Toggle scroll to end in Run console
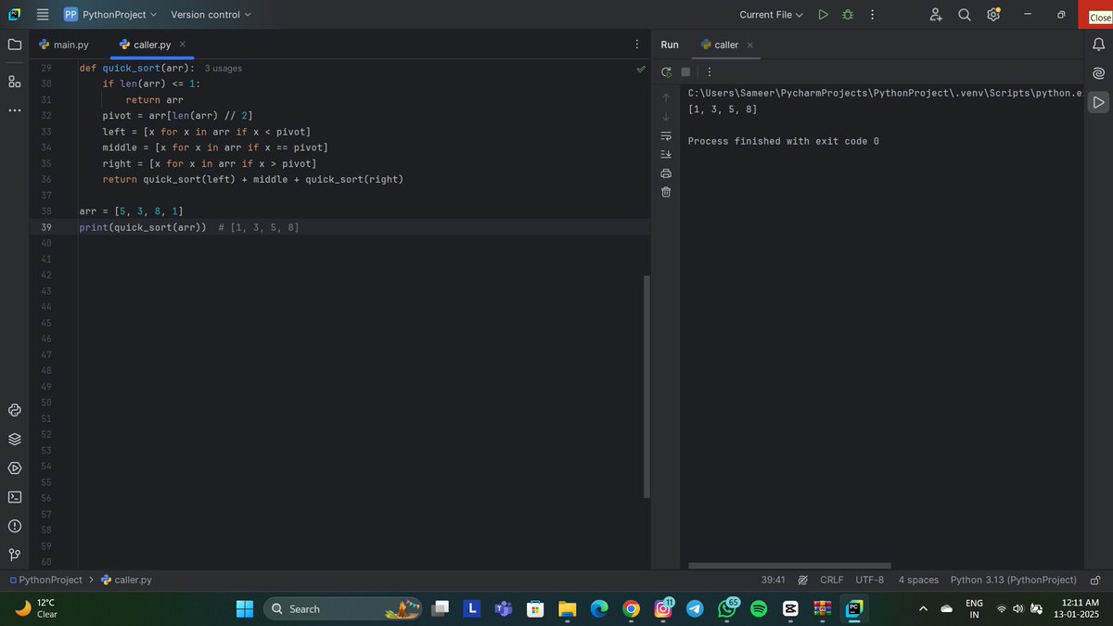 click(666, 154)
